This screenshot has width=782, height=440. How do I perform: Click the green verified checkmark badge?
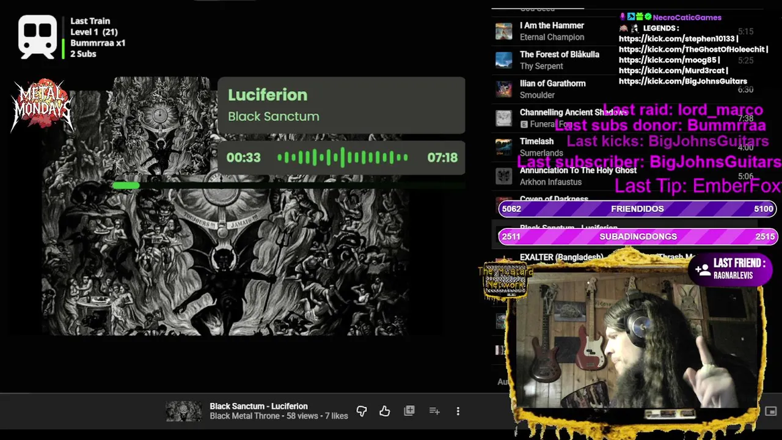pyautogui.click(x=648, y=17)
